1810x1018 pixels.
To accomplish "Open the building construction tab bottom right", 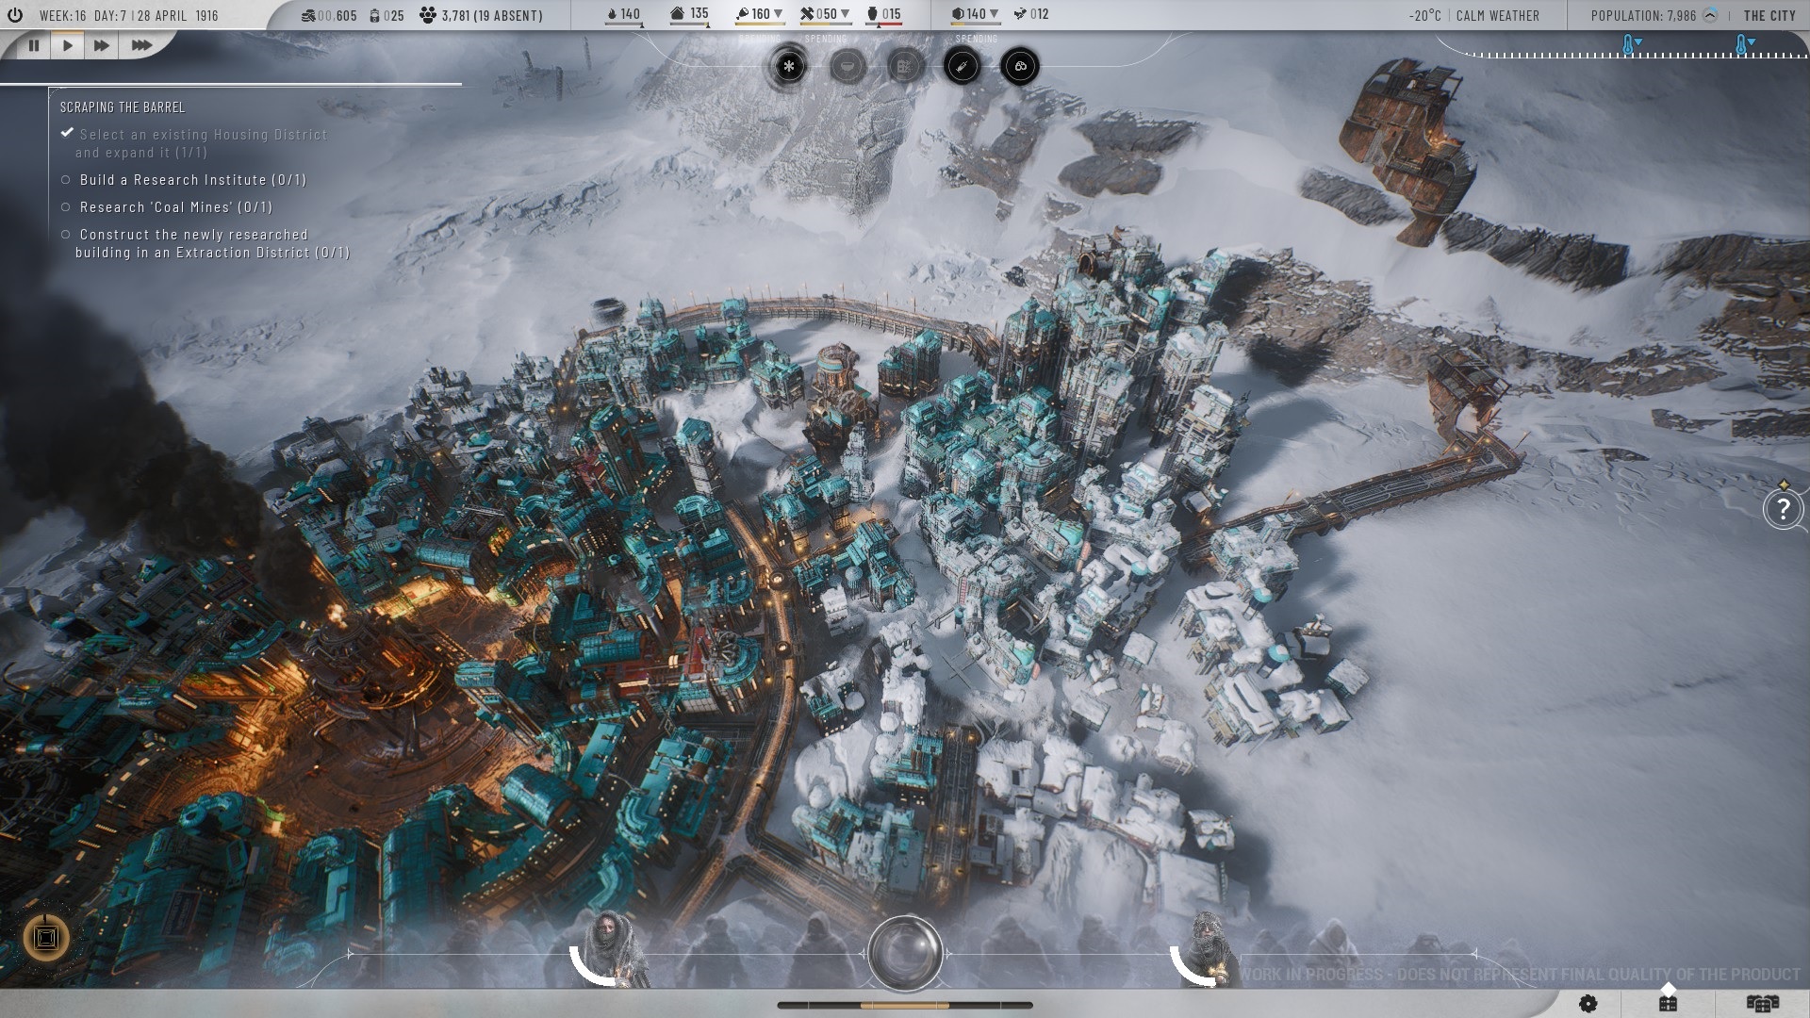I will [x=1668, y=1004].
